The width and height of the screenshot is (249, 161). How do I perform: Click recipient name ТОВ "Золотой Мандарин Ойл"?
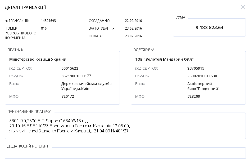click(164, 59)
